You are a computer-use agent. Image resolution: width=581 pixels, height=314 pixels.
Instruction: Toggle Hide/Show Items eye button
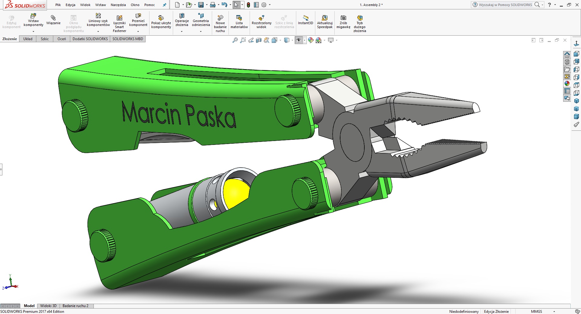299,40
